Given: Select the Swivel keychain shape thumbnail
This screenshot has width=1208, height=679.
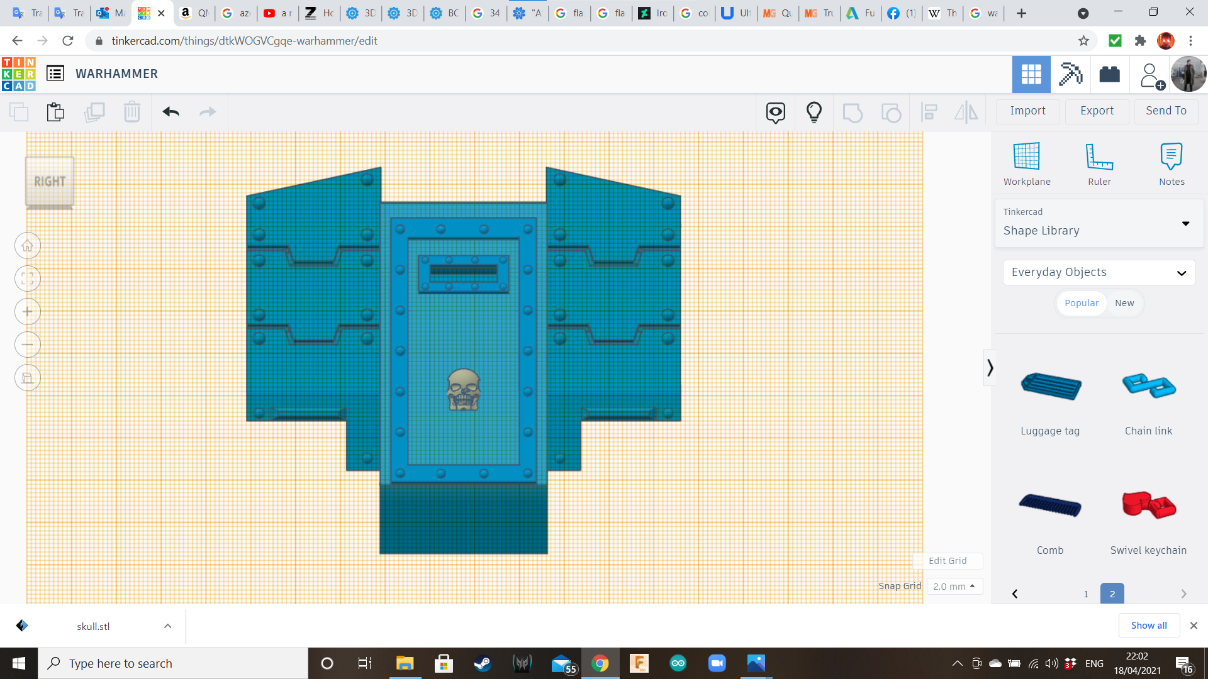Looking at the screenshot, I should pyautogui.click(x=1148, y=506).
